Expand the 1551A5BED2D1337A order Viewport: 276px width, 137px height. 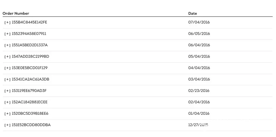pyautogui.click(x=7, y=45)
